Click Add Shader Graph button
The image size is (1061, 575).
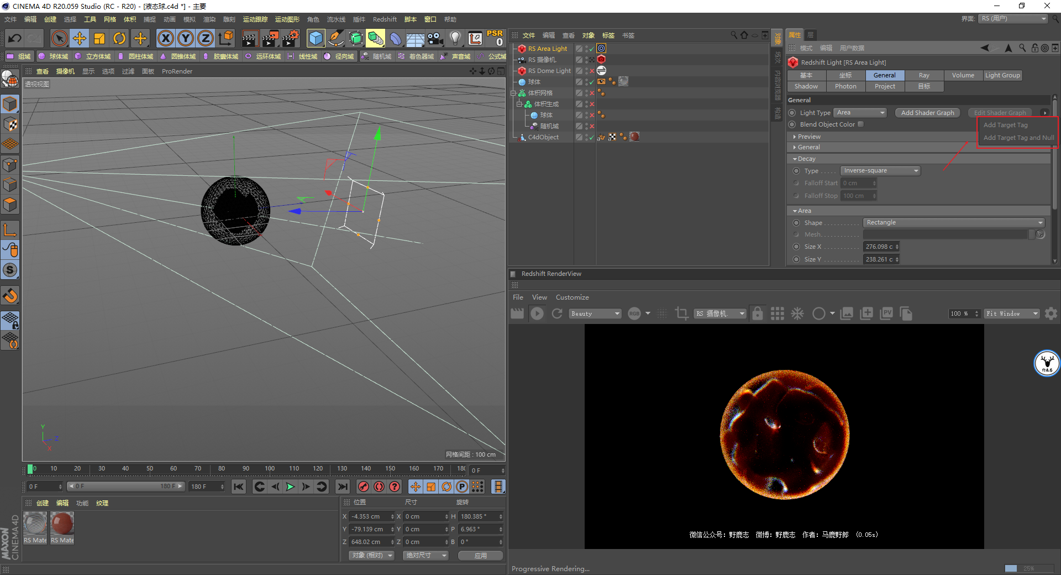click(927, 113)
